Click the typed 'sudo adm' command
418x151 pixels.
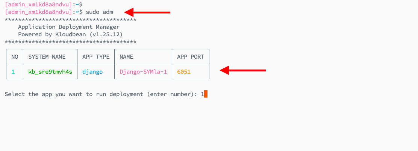(x=99, y=12)
